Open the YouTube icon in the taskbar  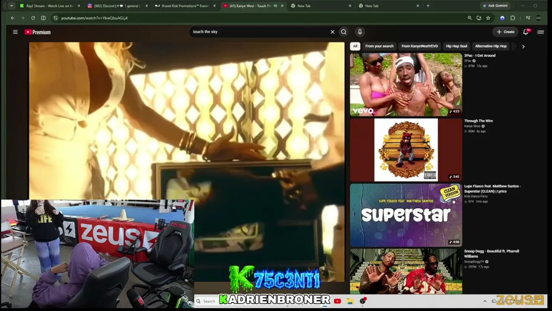tap(338, 301)
